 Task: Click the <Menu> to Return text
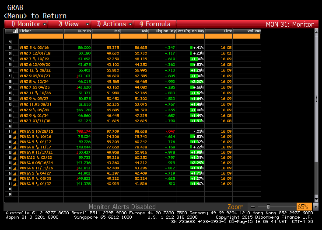35,16
